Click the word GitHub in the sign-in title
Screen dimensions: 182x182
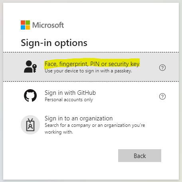(x=87, y=93)
